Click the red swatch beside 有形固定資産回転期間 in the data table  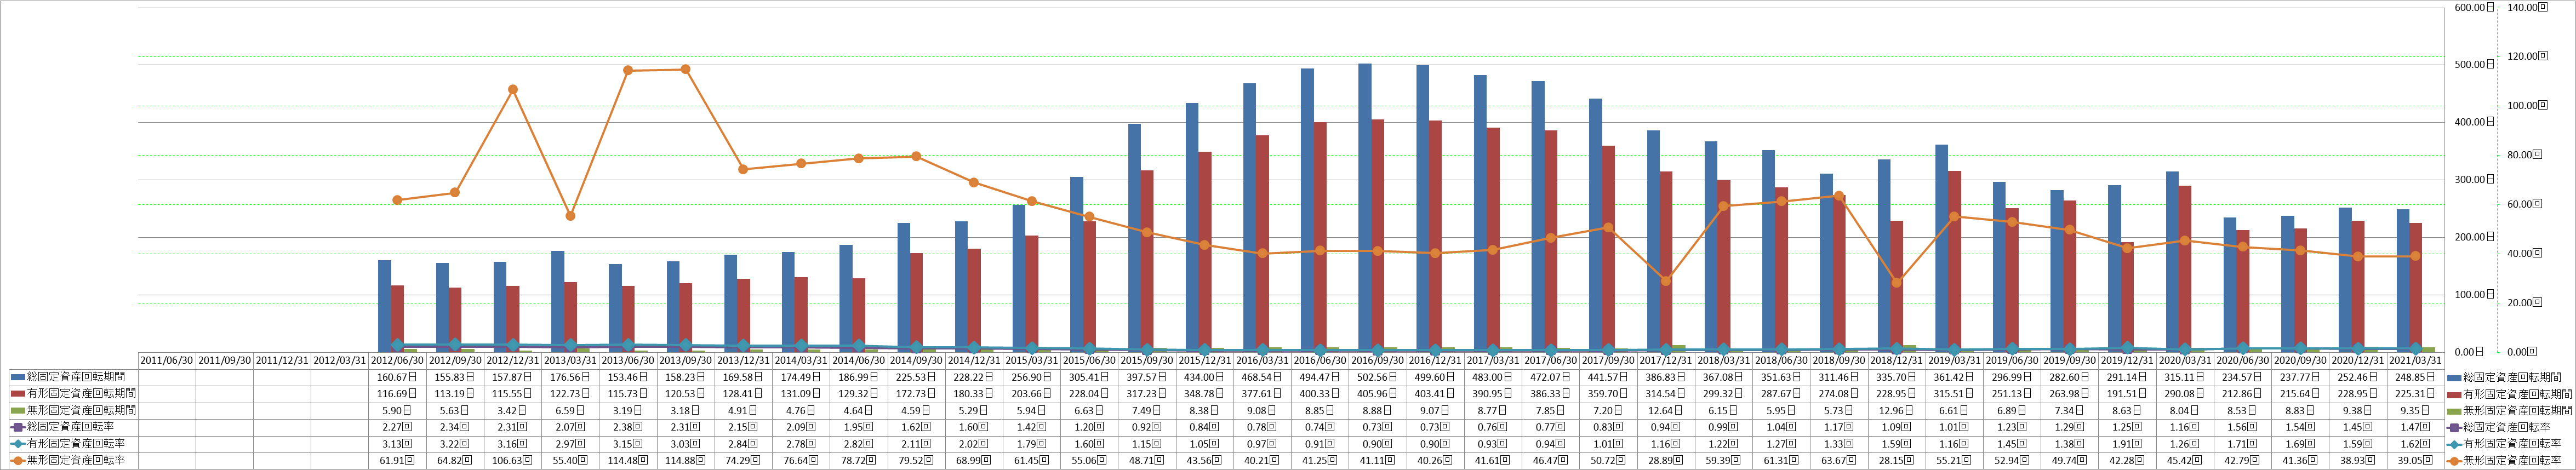click(19, 394)
